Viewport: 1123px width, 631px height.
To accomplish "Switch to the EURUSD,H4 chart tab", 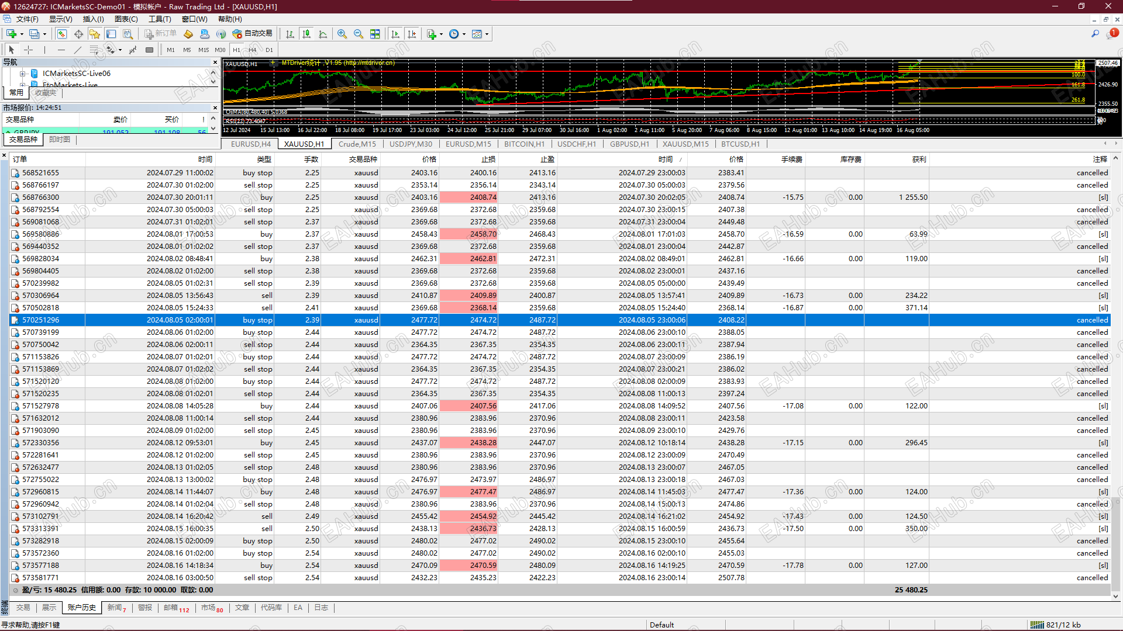I will click(250, 144).
